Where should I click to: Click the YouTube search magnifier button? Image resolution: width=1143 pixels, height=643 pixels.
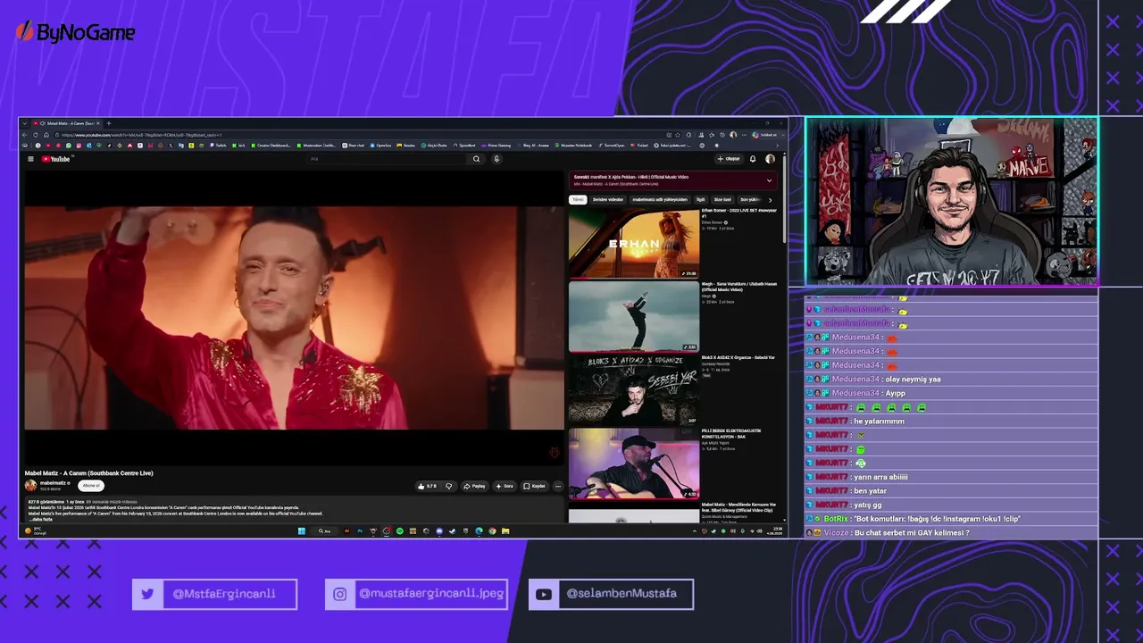tap(476, 159)
